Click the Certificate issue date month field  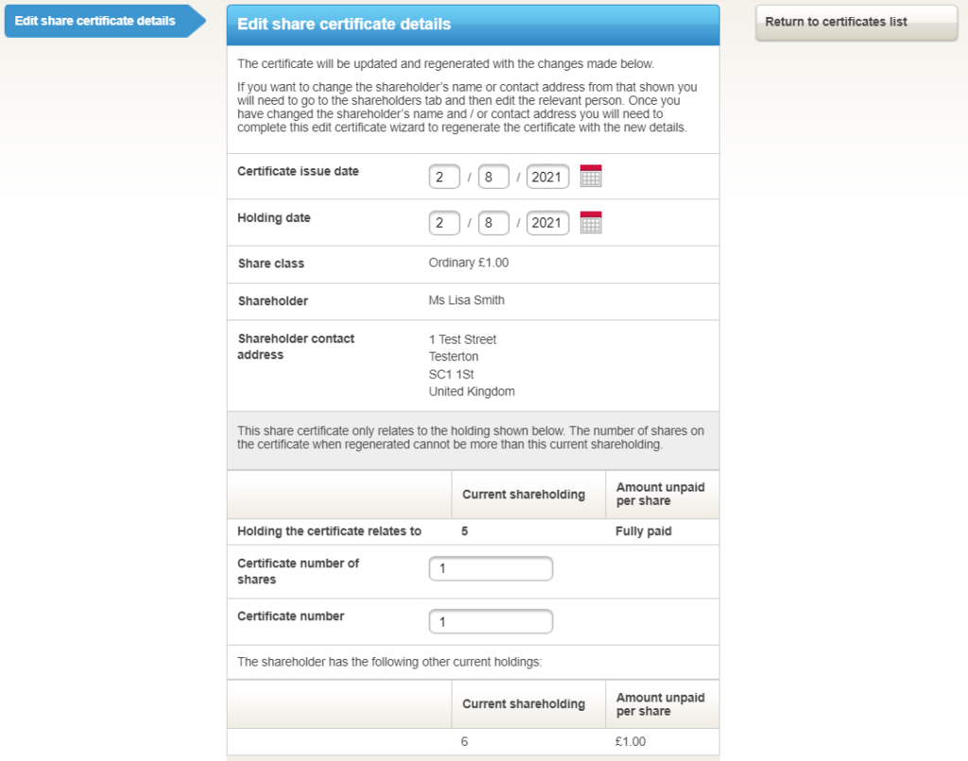[x=493, y=177]
